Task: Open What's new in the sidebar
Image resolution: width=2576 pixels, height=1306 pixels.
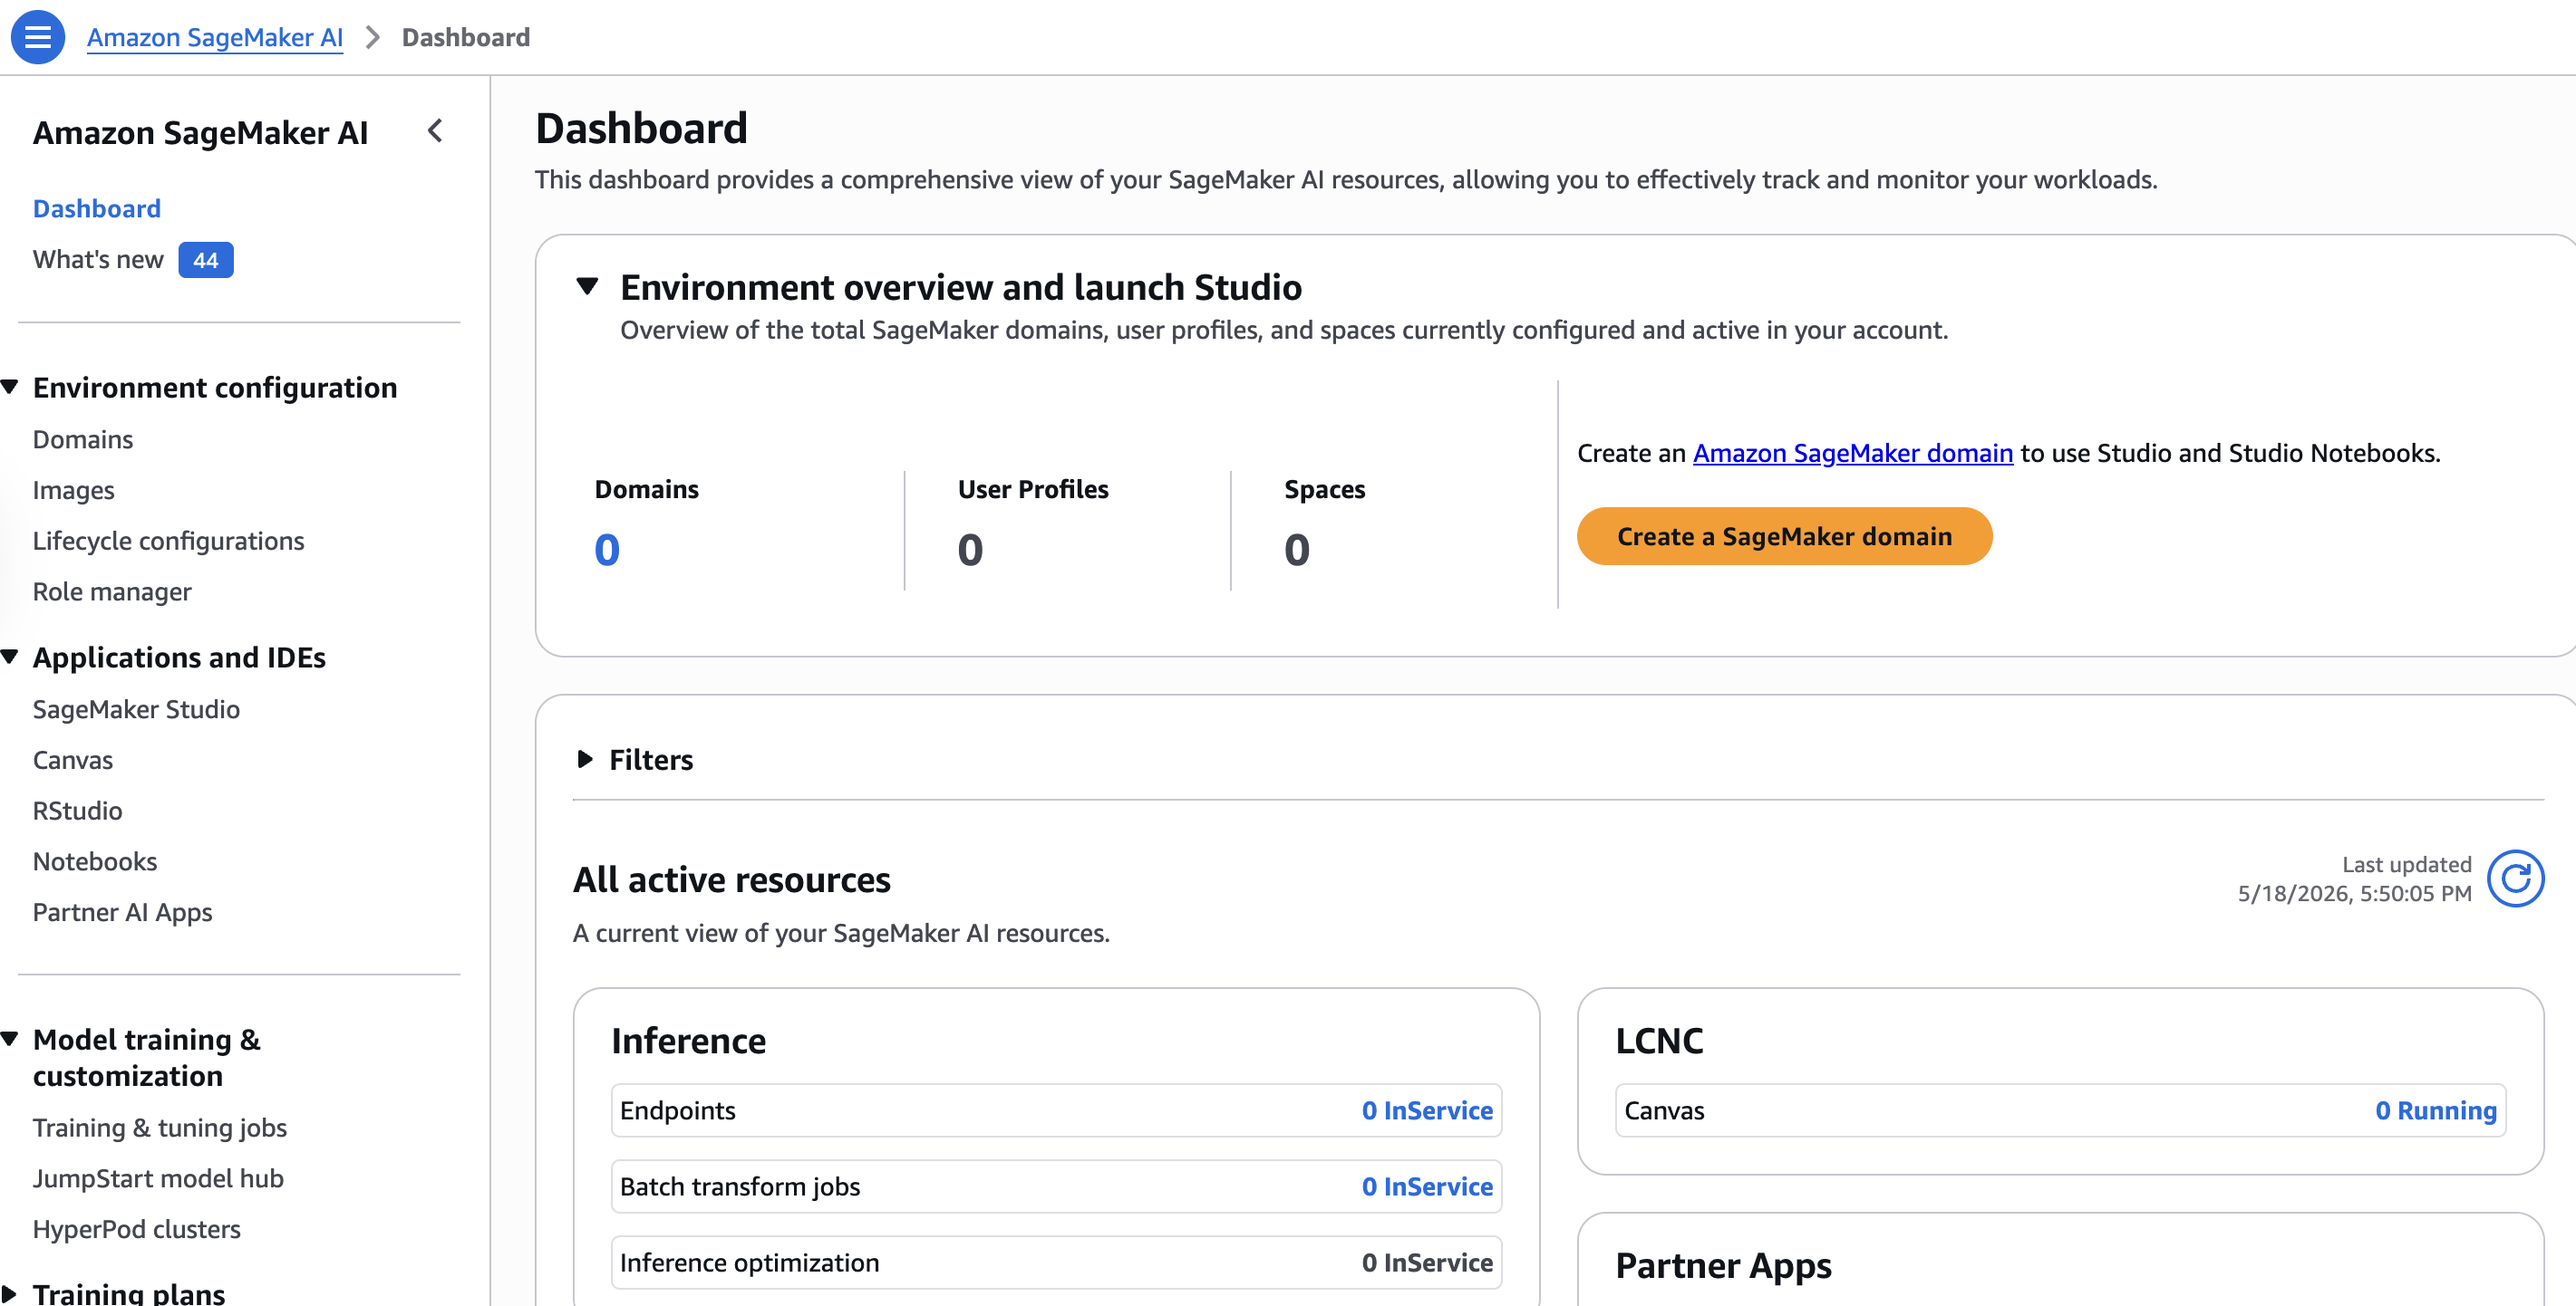Action: click(x=98, y=260)
